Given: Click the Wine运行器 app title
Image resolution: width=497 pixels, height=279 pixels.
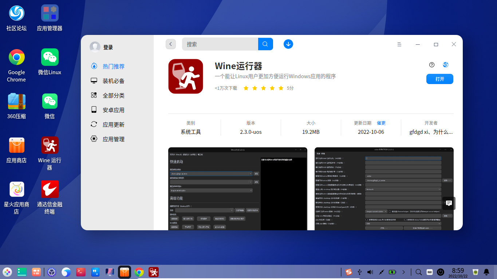Looking at the screenshot, I should pos(238,66).
